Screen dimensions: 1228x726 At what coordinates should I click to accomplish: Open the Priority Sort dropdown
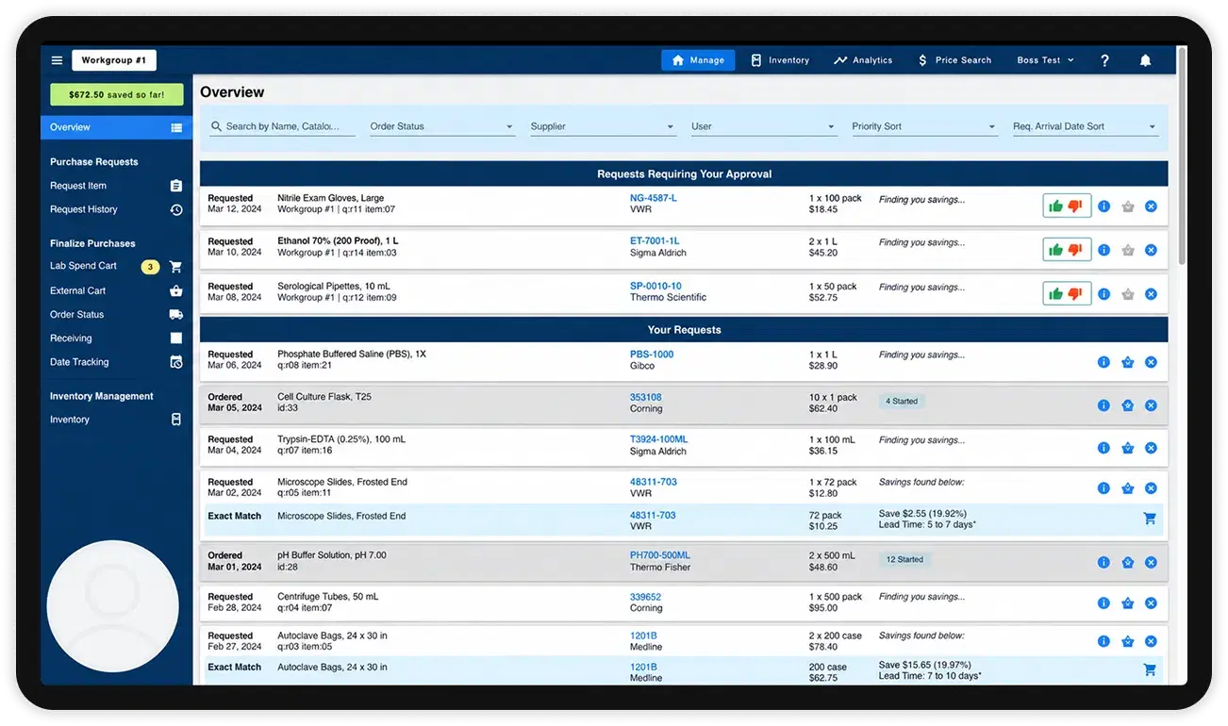click(923, 126)
